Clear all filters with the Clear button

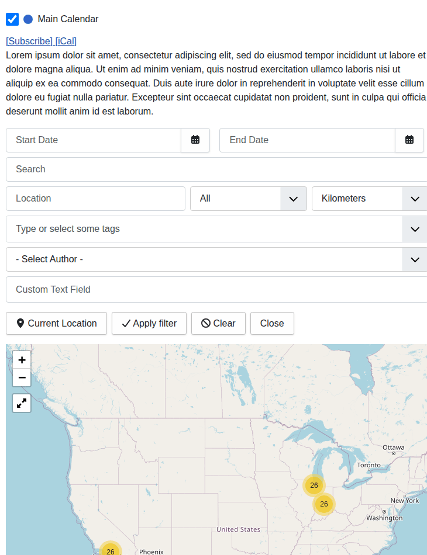218,324
